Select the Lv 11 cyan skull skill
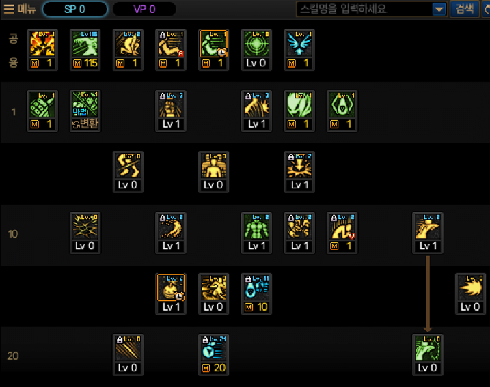The width and height of the screenshot is (490, 387). 256,288
